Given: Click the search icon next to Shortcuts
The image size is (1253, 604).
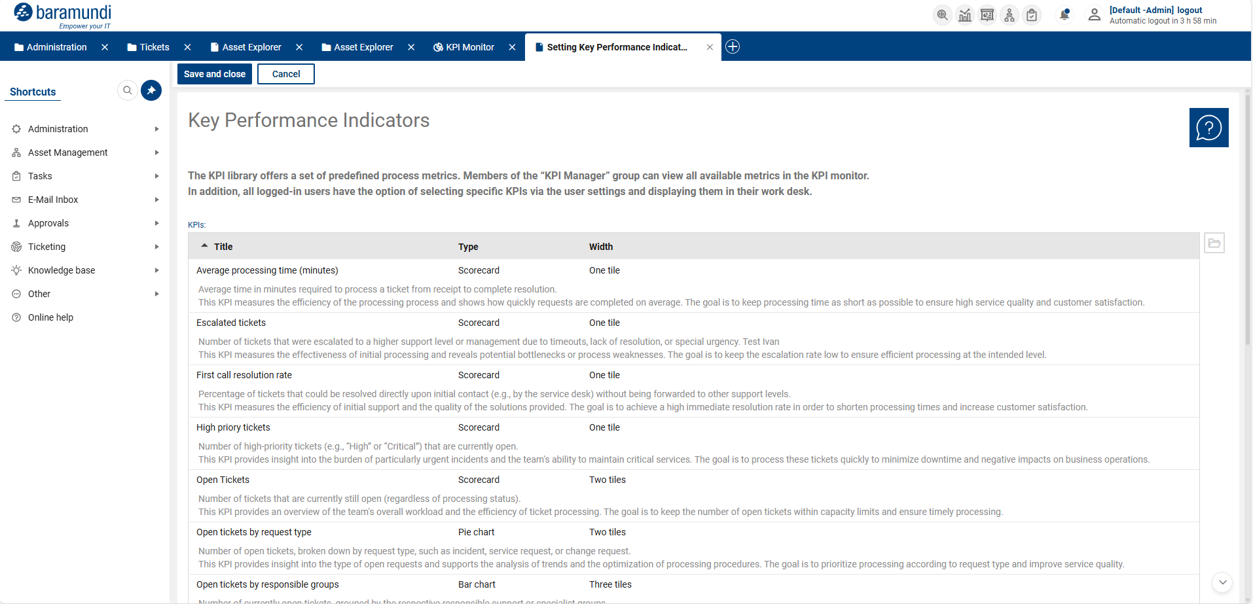Looking at the screenshot, I should pyautogui.click(x=127, y=90).
